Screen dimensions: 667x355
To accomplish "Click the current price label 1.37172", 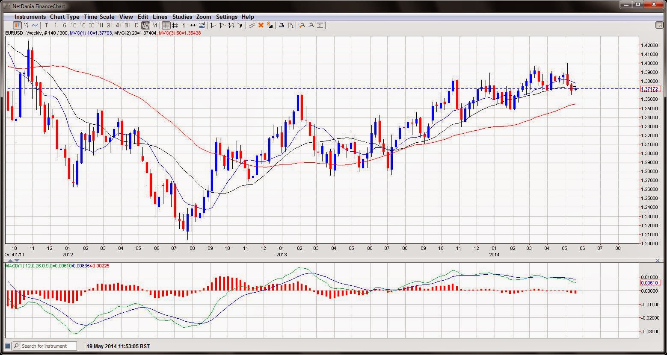I will coord(650,89).
